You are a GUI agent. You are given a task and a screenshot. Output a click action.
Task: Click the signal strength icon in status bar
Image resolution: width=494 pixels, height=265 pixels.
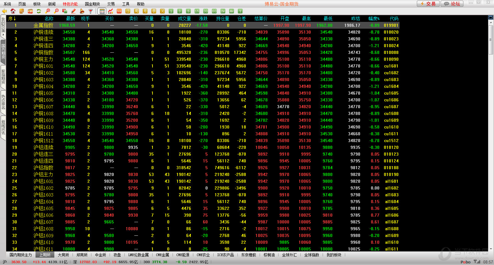[x=477, y=262]
